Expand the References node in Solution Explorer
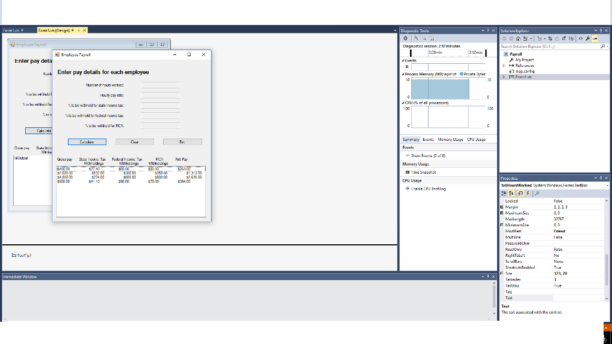This screenshot has width=612, height=344. click(x=503, y=66)
